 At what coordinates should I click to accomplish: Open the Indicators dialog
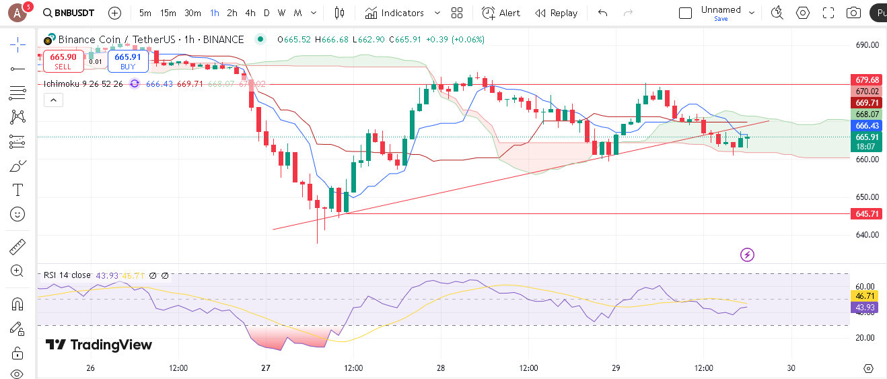point(395,13)
